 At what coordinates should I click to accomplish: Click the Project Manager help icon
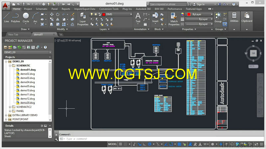coord(45,47)
